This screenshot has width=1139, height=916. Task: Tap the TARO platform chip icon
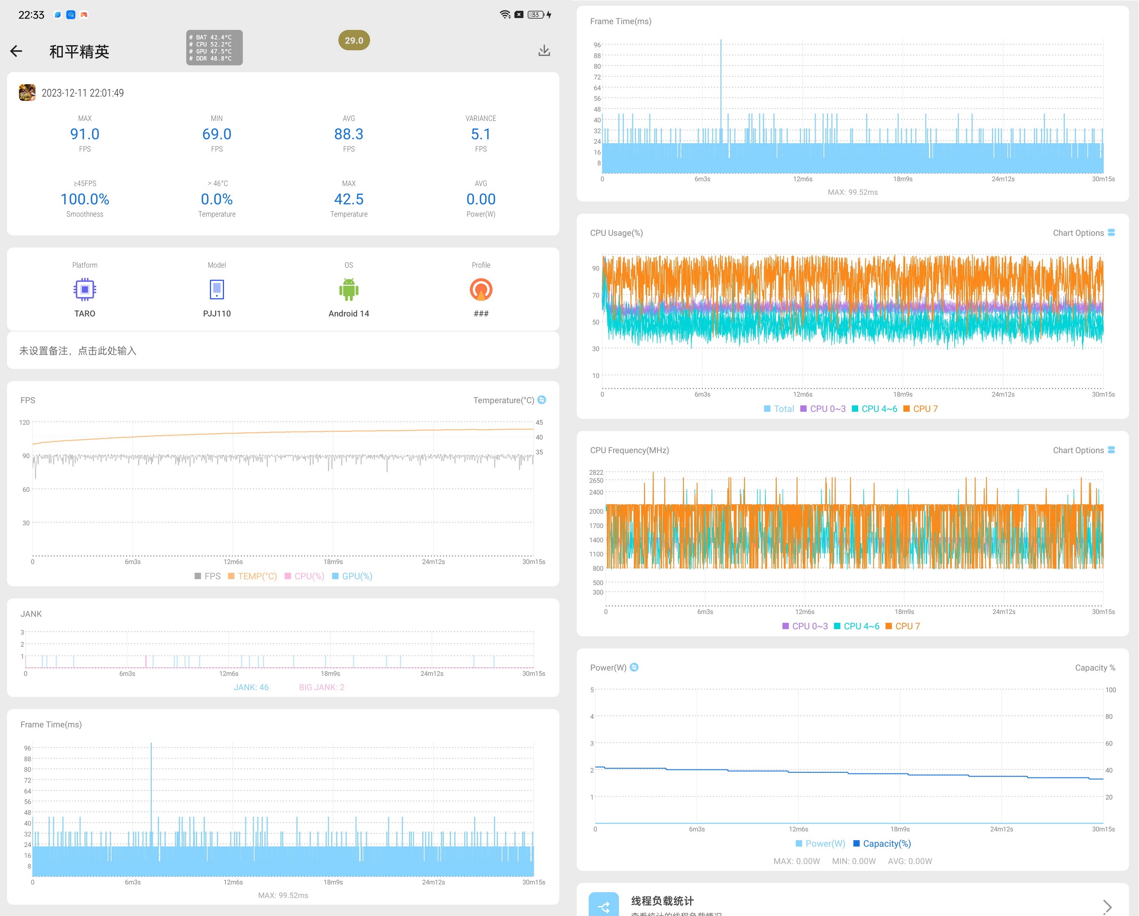tap(85, 289)
